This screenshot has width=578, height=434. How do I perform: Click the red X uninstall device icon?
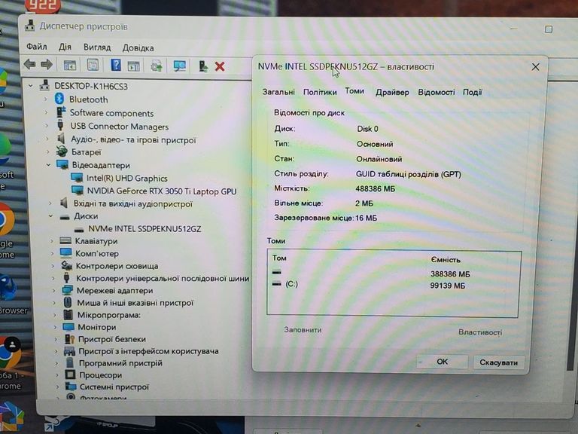point(220,67)
